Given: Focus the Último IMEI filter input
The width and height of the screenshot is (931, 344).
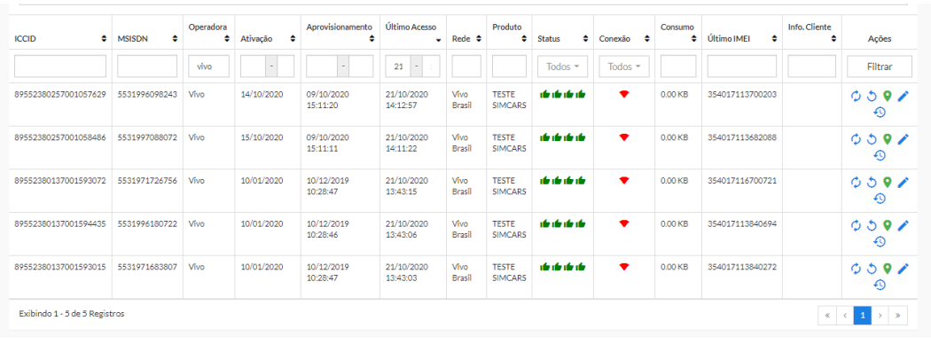Looking at the screenshot, I should [741, 66].
